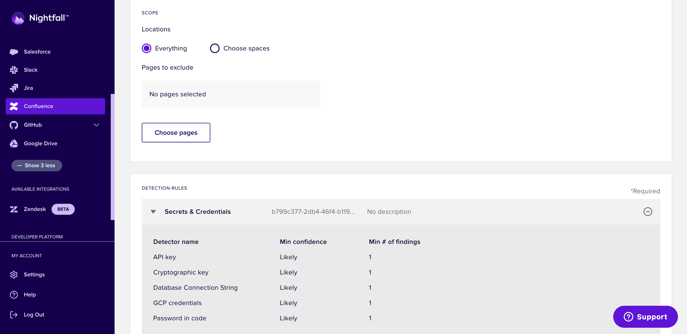The width and height of the screenshot is (687, 334).
Task: Click Log Out
Action: (34, 315)
